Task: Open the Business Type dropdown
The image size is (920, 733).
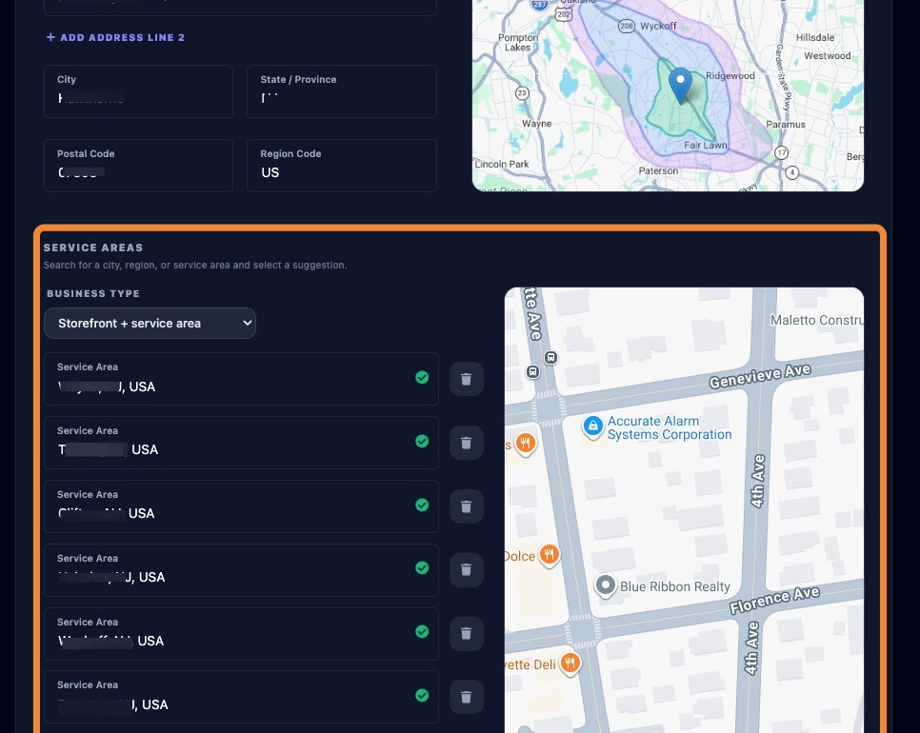Action: click(150, 323)
